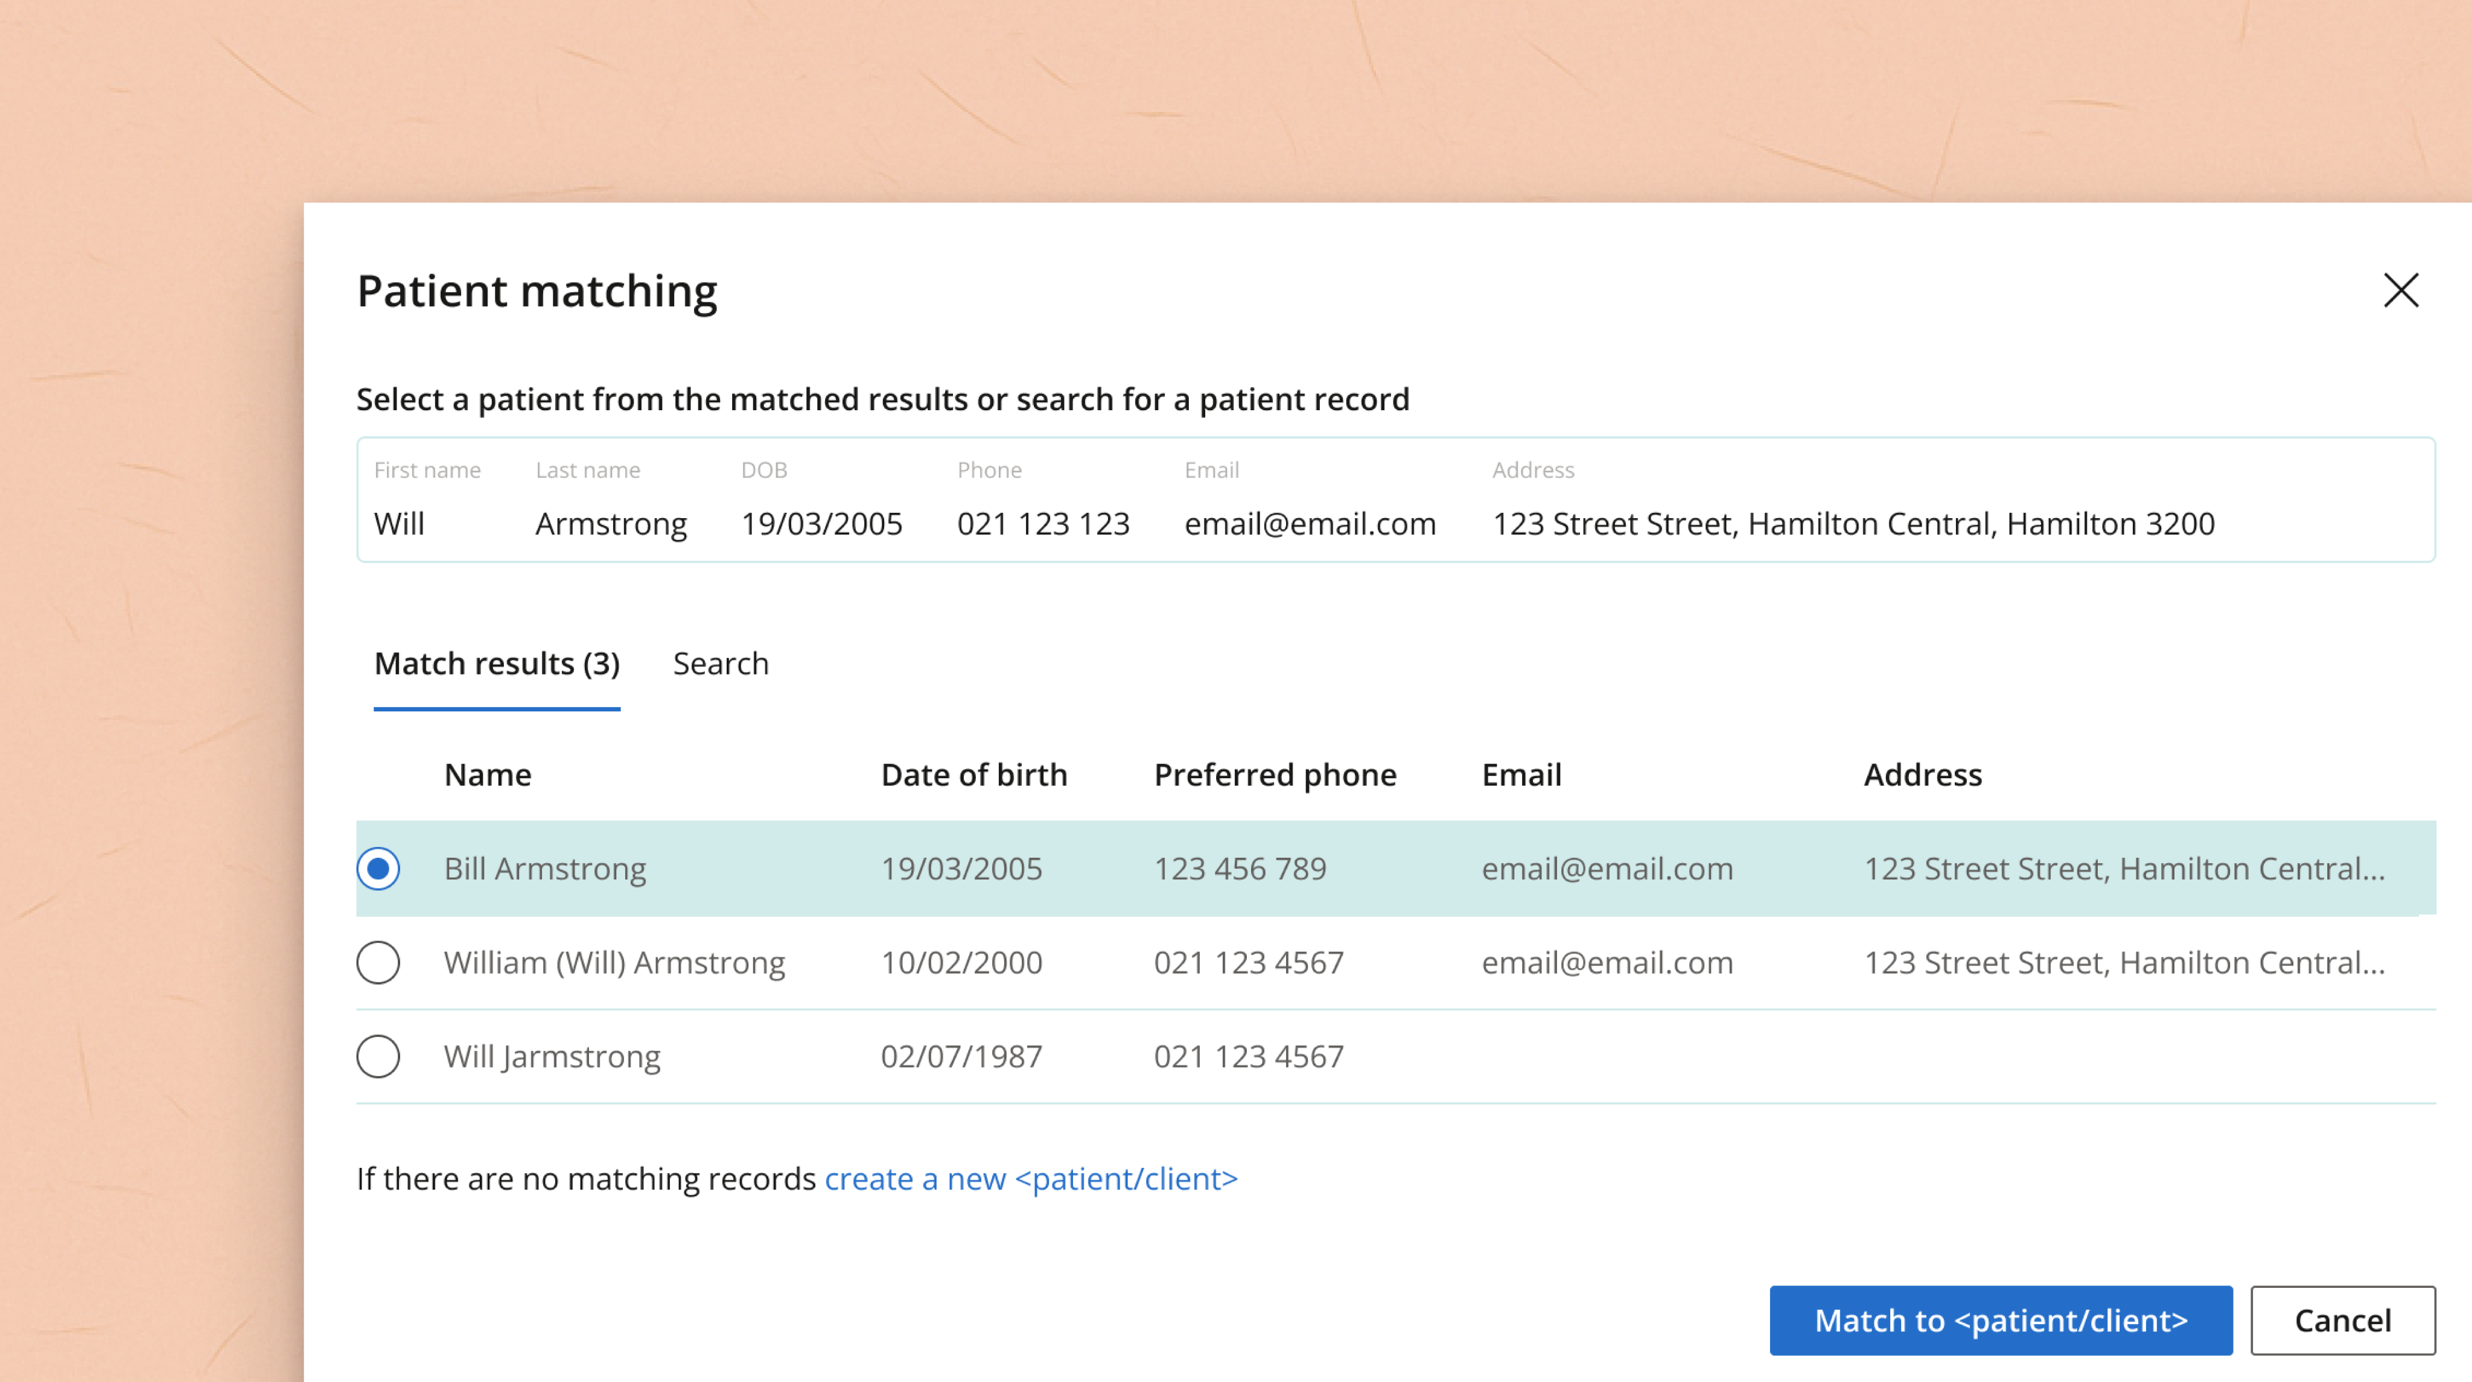Click the Preferred phone column header
Image resolution: width=2472 pixels, height=1382 pixels.
pos(1275,774)
